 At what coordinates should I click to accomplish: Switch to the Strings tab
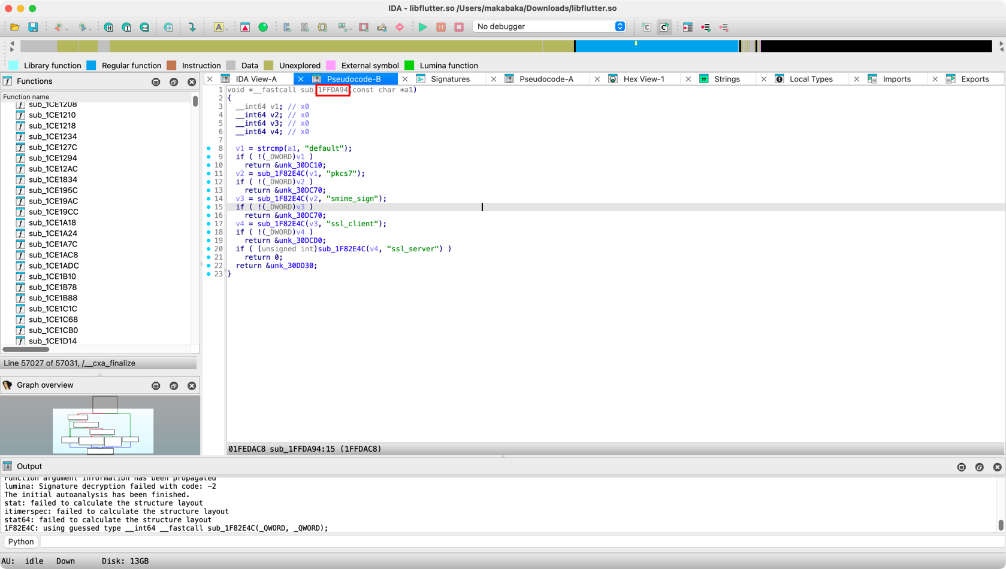coord(727,79)
